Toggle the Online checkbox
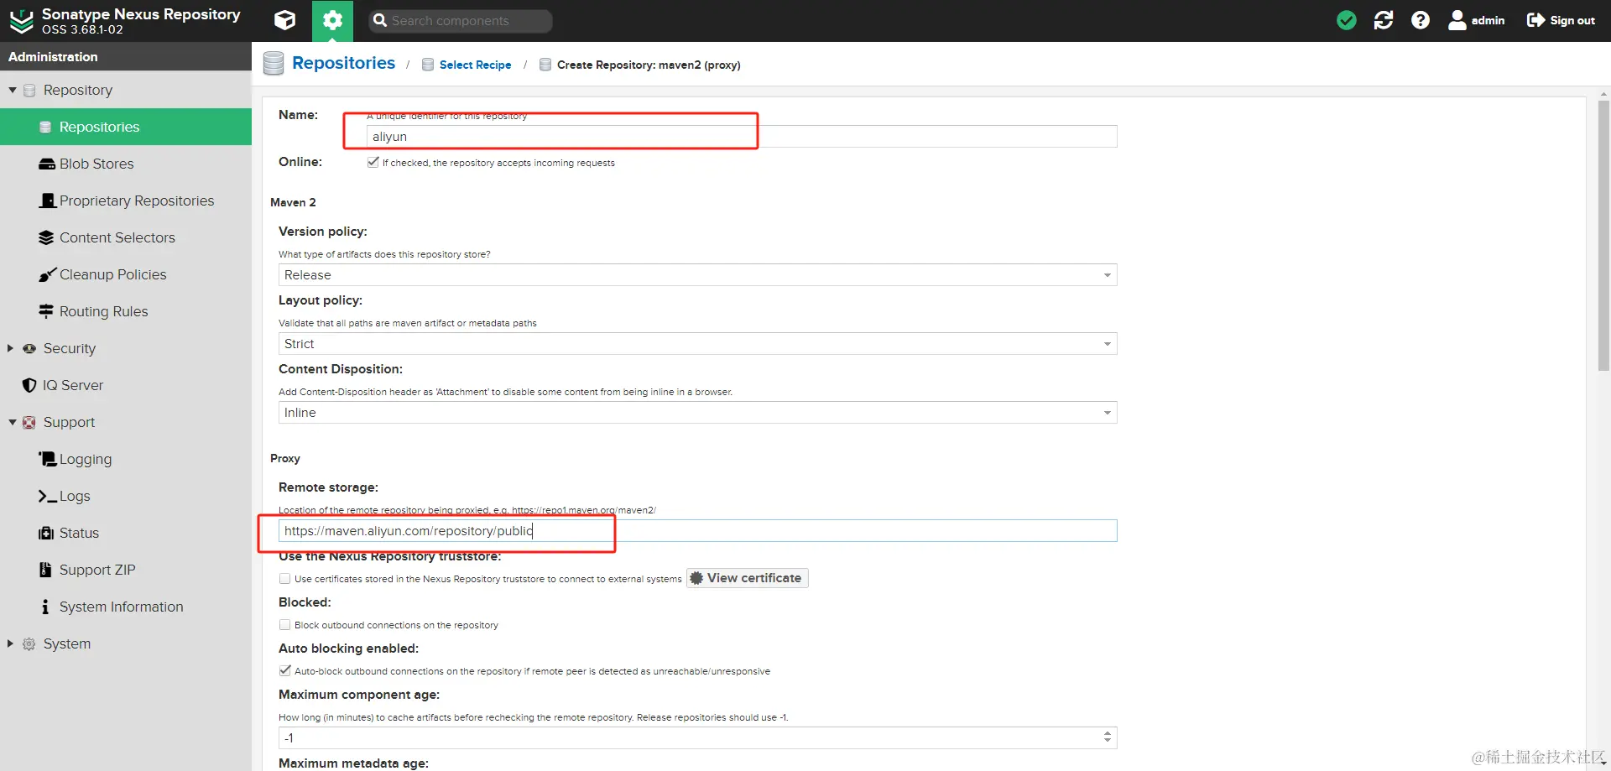 [x=373, y=162]
